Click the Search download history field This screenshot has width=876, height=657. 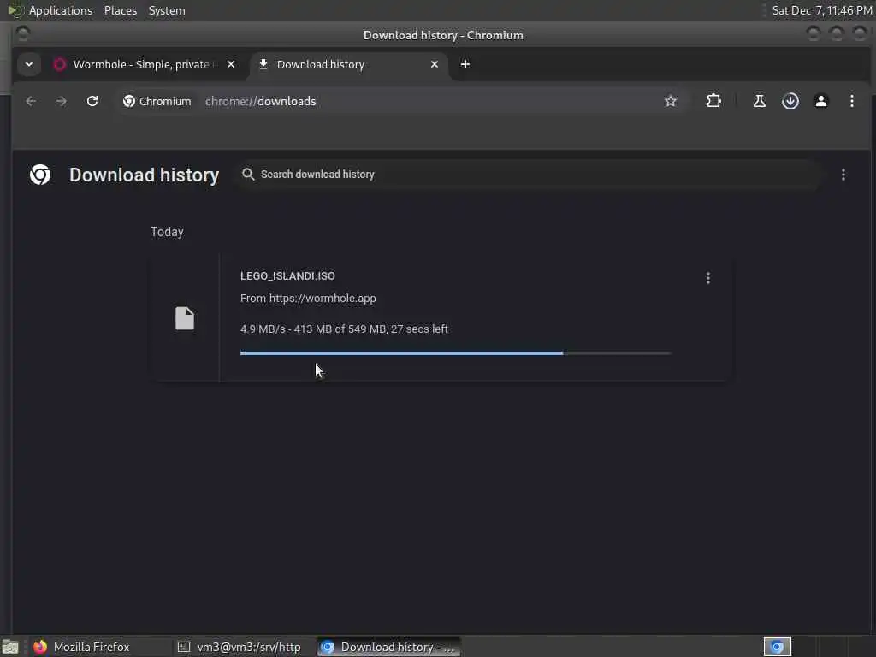coord(528,175)
